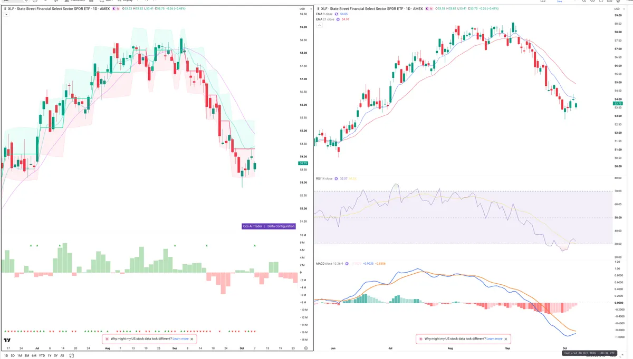Image resolution: width=633 pixels, height=359 pixels.
Task: Click the Save button in top toolbar
Action: pos(560,1)
